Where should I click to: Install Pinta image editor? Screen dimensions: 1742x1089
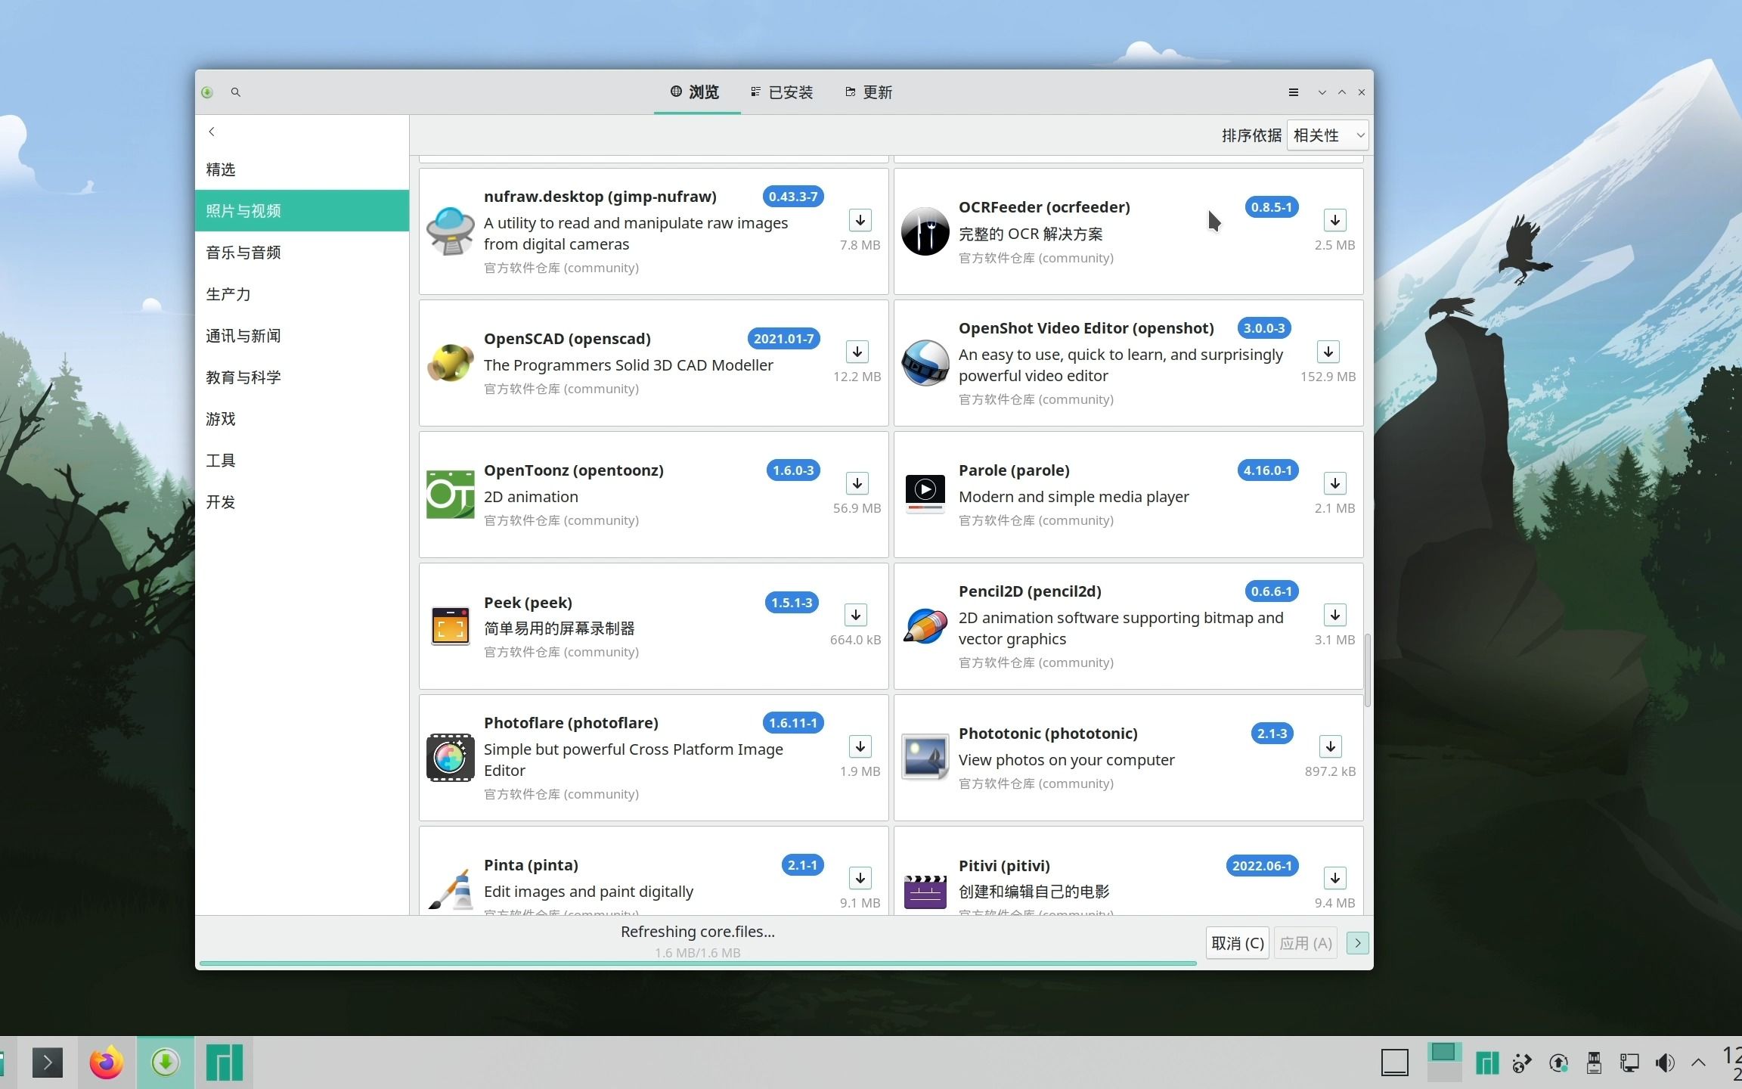pyautogui.click(x=860, y=878)
